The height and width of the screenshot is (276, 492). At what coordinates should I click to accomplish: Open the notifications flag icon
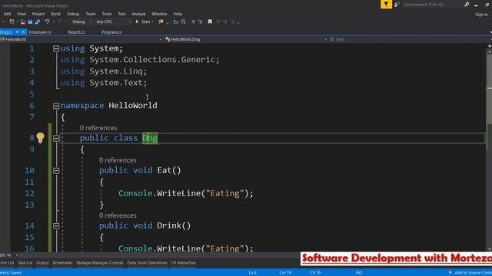coord(386,5)
